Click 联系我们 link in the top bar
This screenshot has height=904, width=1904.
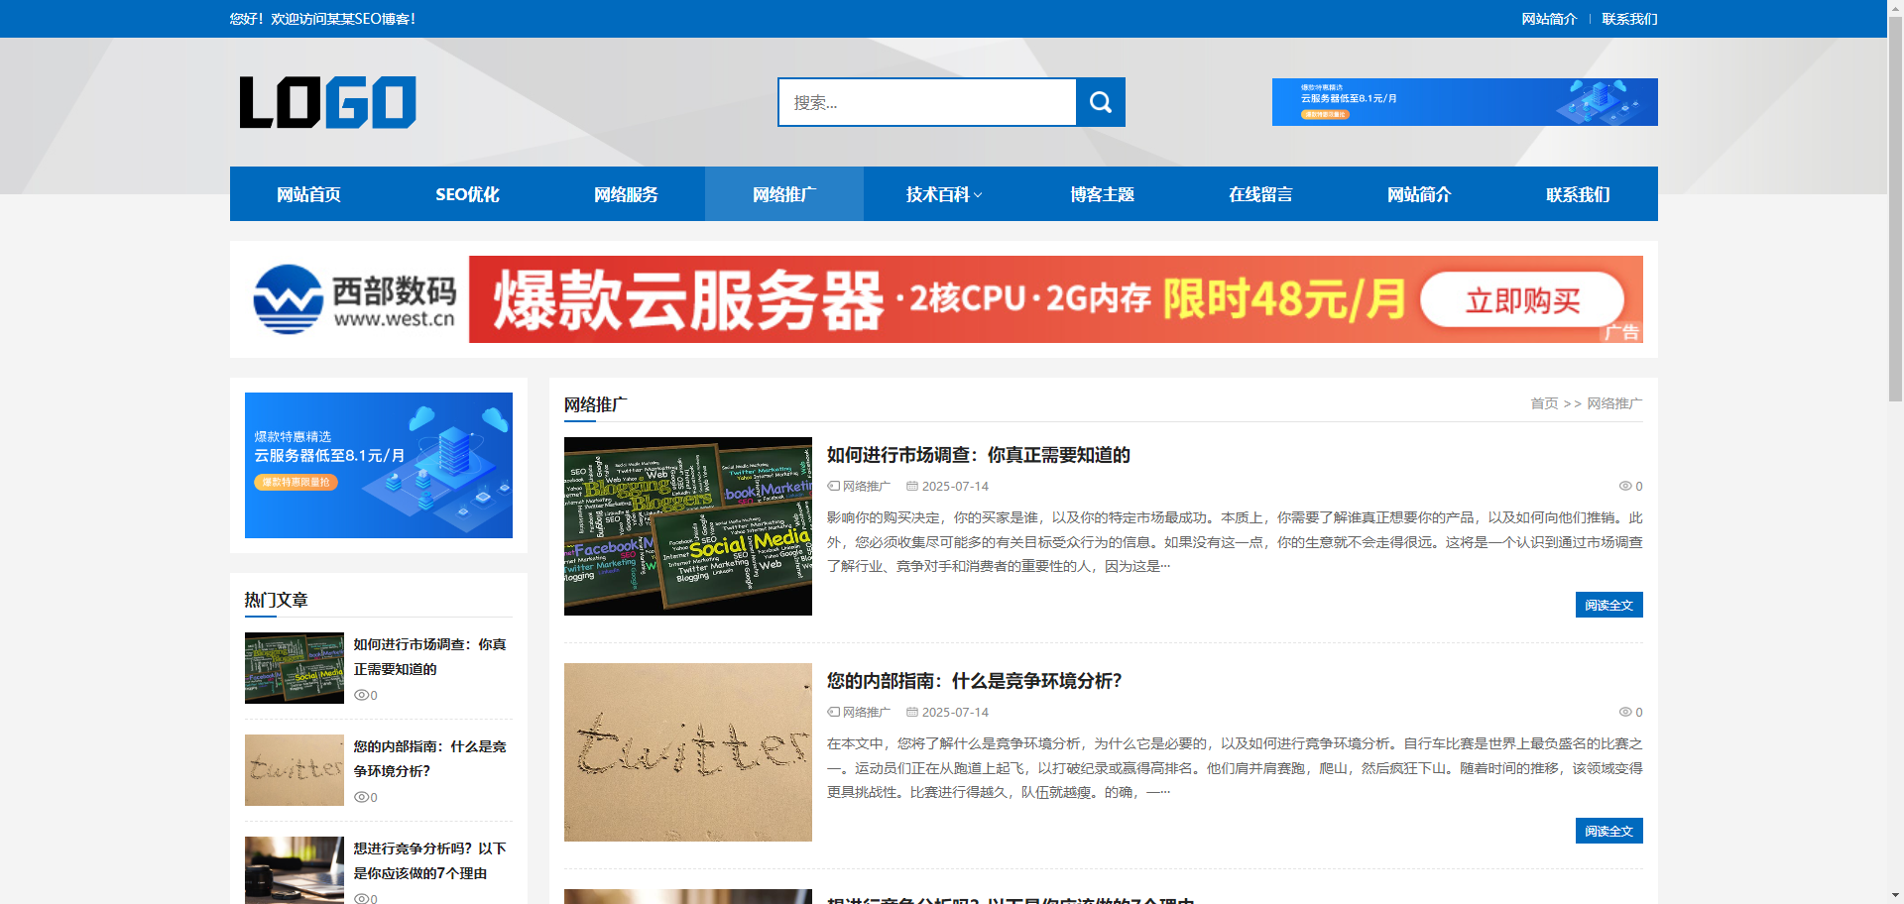click(1629, 19)
